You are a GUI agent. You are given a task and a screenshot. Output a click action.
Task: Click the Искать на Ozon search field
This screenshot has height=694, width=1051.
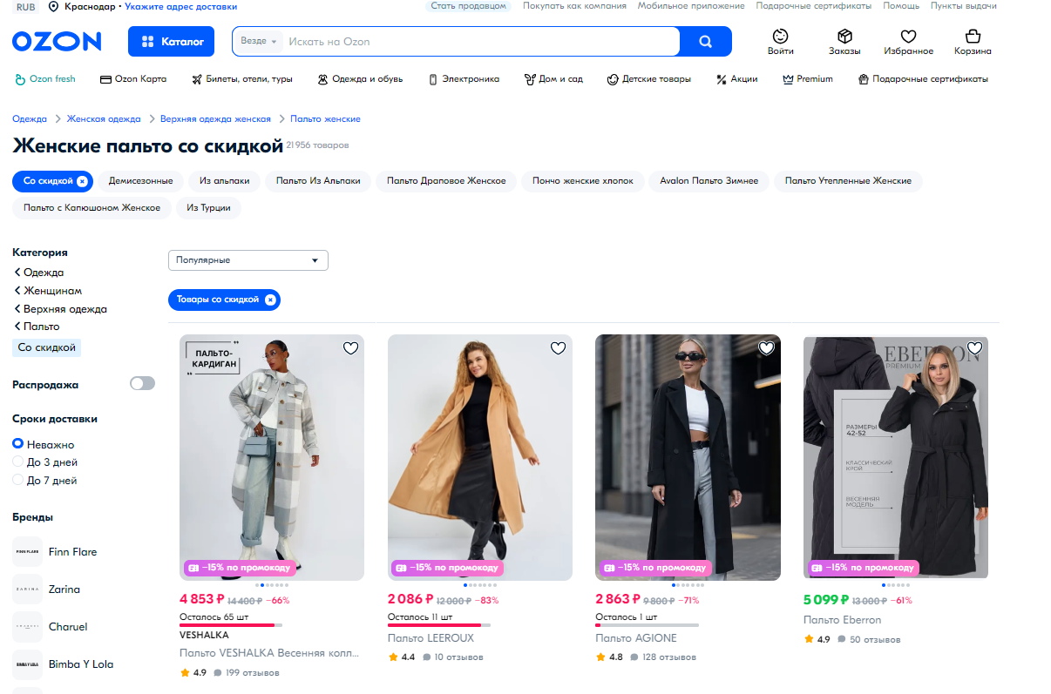(479, 41)
